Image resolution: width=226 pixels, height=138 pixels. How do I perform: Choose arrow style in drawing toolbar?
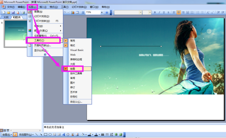point(112,134)
